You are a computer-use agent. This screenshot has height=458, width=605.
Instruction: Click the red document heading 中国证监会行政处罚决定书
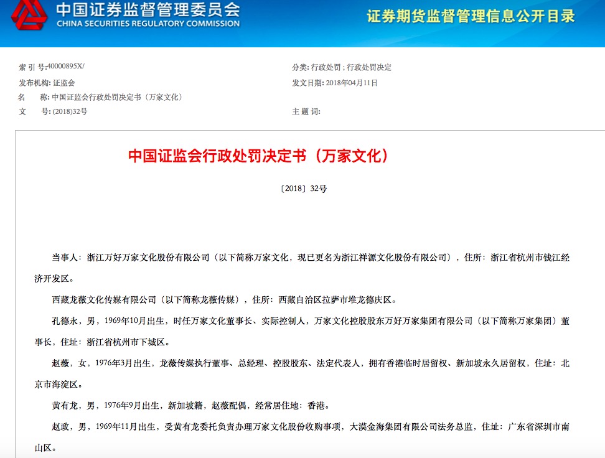pyautogui.click(x=258, y=156)
